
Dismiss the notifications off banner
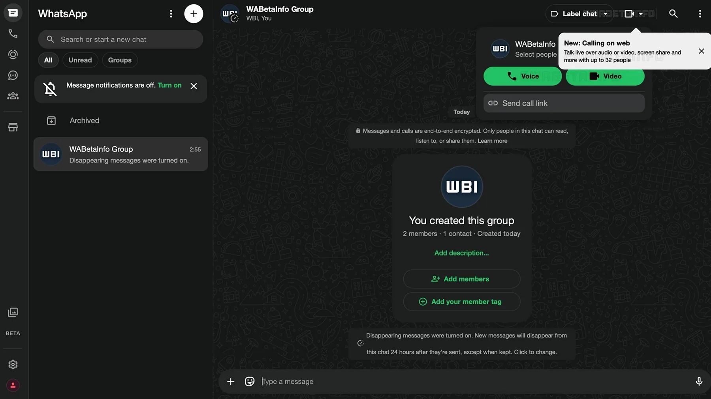coord(194,86)
